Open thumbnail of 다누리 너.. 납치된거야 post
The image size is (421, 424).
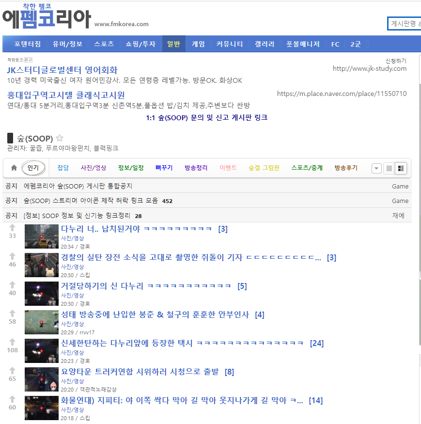coord(41,236)
